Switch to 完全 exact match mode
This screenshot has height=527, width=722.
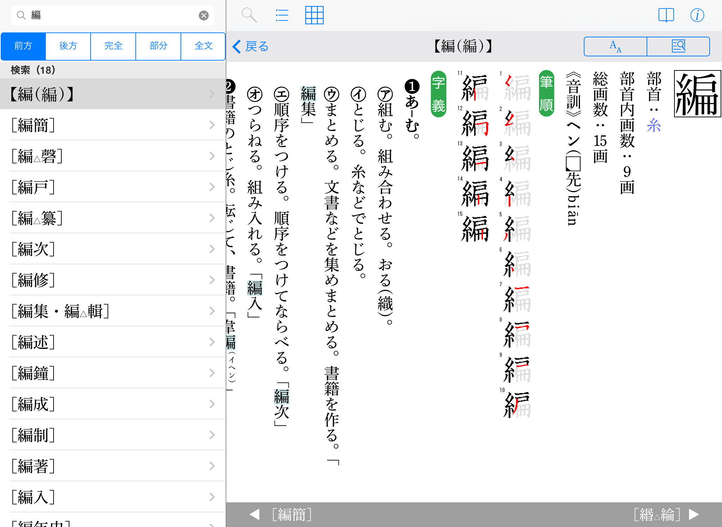113,46
